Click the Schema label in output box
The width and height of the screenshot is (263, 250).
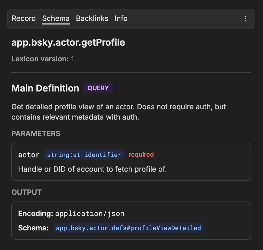(x=33, y=228)
